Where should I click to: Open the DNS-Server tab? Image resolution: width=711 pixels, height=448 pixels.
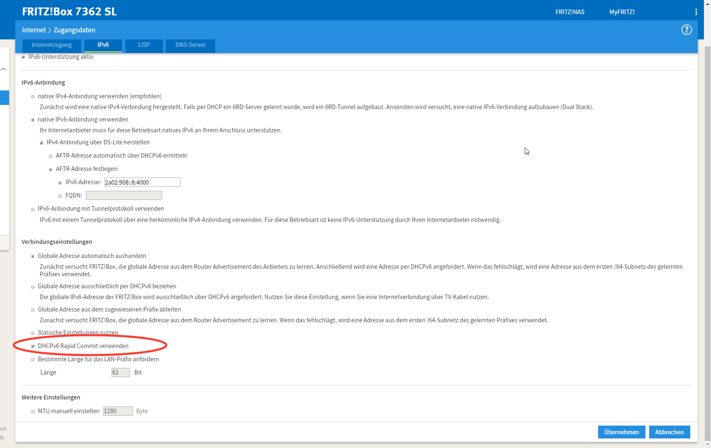(x=190, y=45)
